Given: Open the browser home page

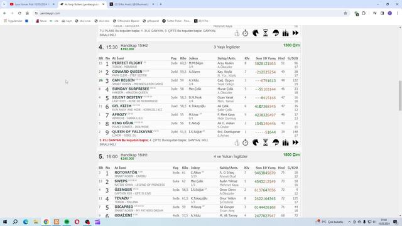Looking at the screenshot, I should pos(27,13).
